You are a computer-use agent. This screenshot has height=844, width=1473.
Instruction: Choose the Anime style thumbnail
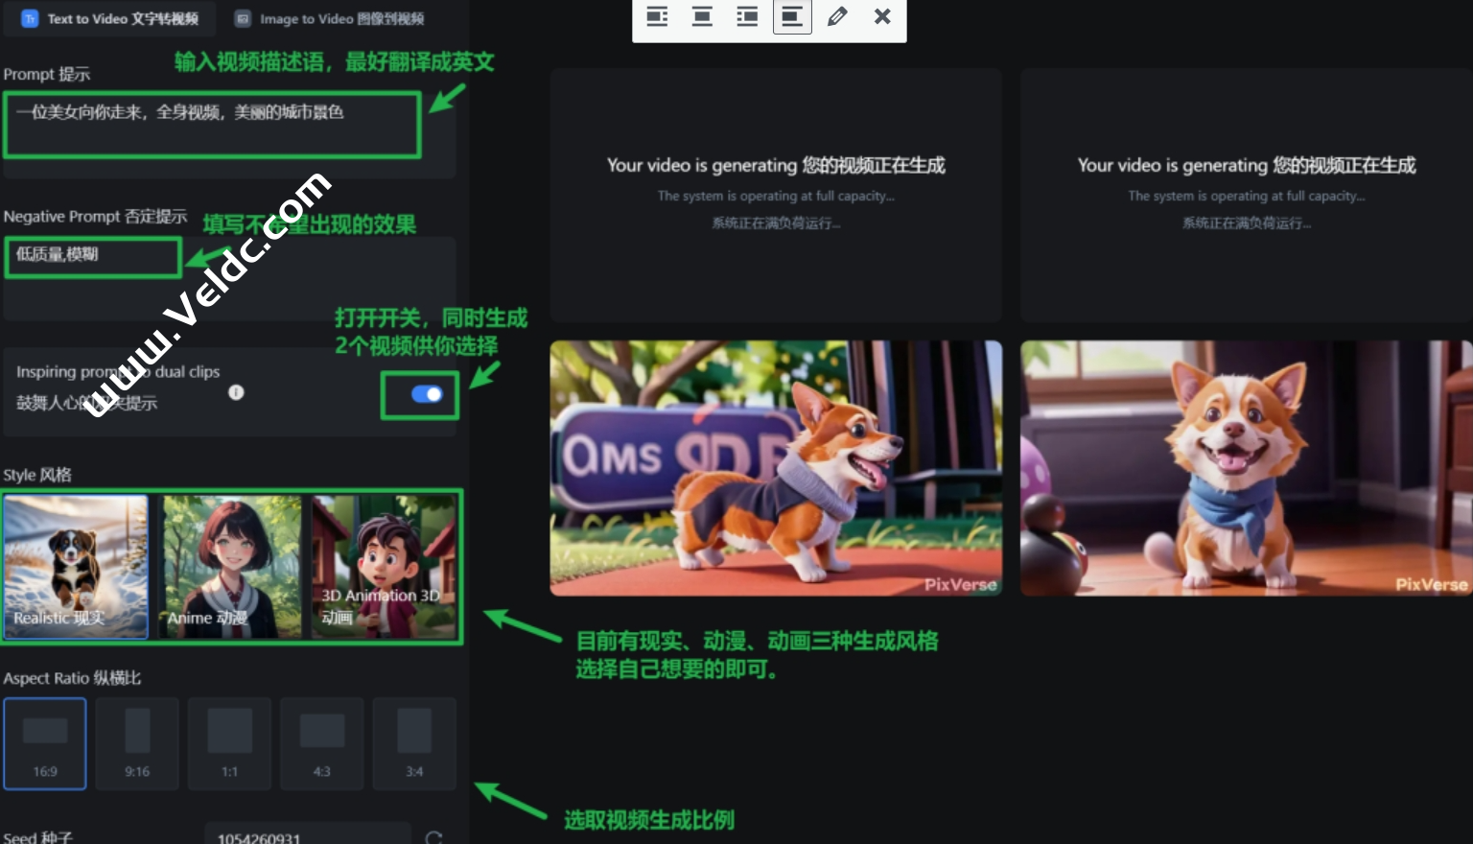click(x=232, y=567)
